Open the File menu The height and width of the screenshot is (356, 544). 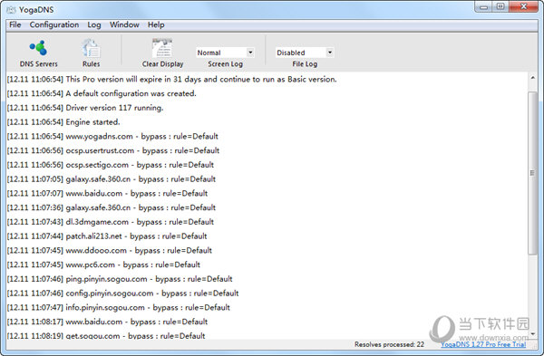pyautogui.click(x=15, y=24)
